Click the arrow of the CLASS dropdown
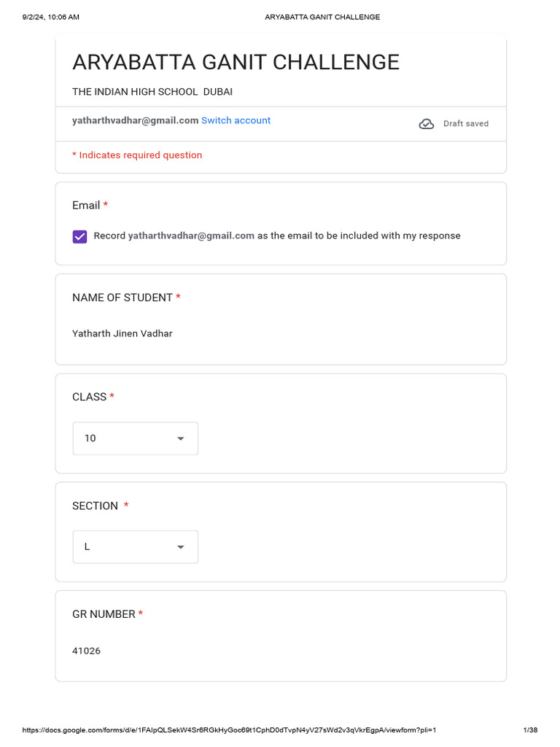The height and width of the screenshot is (747, 560). (x=181, y=439)
